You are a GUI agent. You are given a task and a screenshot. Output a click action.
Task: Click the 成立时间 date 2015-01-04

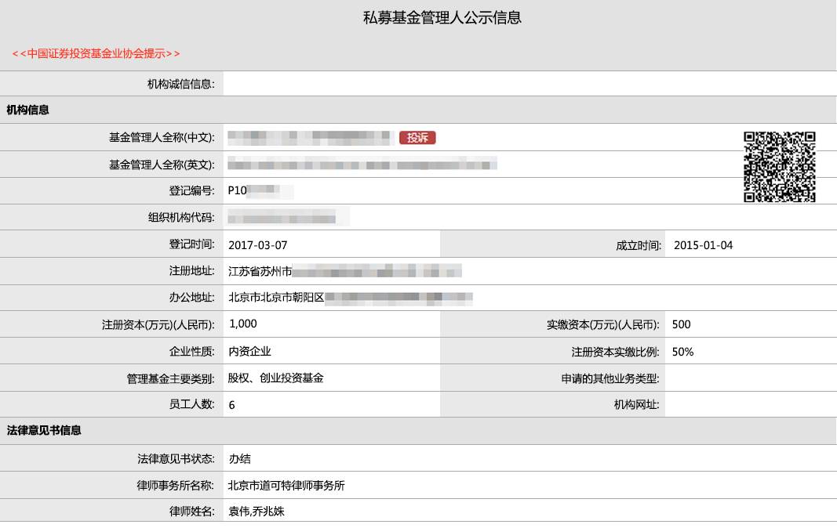pyautogui.click(x=703, y=245)
